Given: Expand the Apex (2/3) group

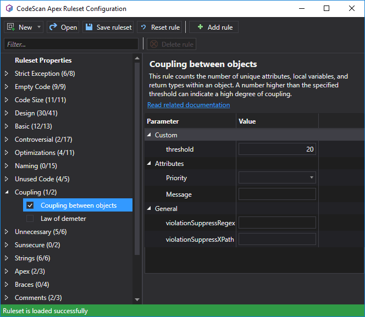Looking at the screenshot, I should point(7,271).
